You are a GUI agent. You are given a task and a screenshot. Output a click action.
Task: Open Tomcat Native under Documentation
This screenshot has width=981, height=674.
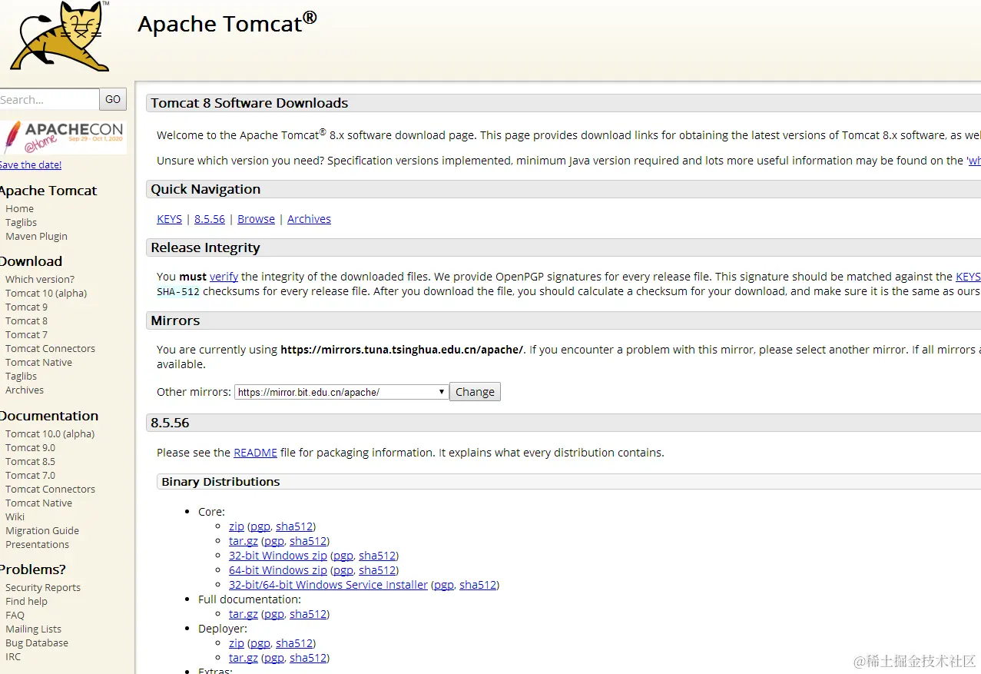tap(38, 503)
